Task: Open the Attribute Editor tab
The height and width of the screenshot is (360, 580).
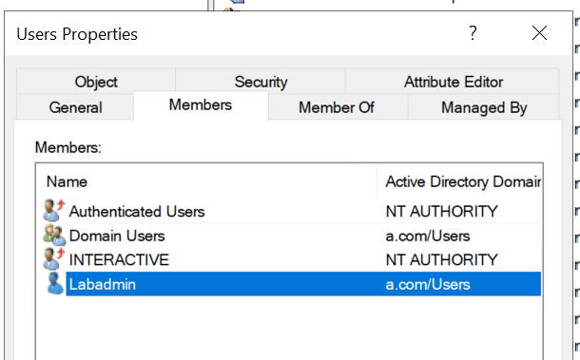Action: tap(454, 82)
